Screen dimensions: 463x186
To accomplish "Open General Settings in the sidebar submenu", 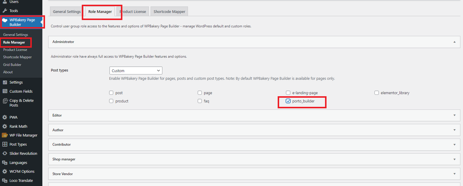I will tap(16, 35).
